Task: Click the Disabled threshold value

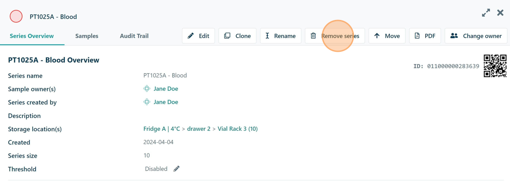Action: (x=156, y=169)
